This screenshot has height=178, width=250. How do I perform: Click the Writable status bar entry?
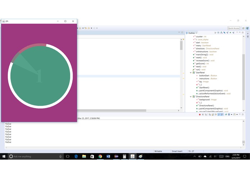coord(158,151)
